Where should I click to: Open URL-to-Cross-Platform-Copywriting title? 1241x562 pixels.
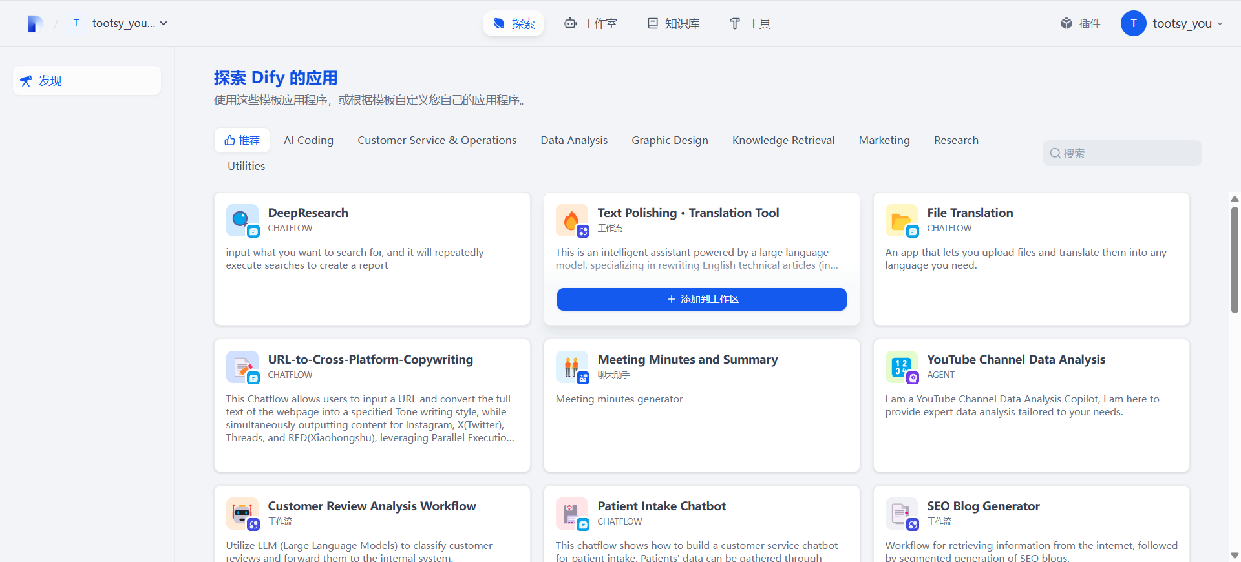coord(370,359)
